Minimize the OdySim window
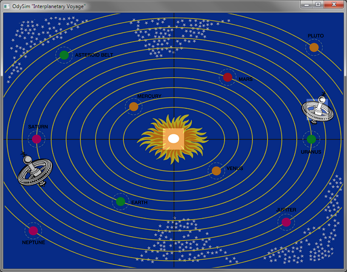The image size is (347, 272). pos(307,4)
